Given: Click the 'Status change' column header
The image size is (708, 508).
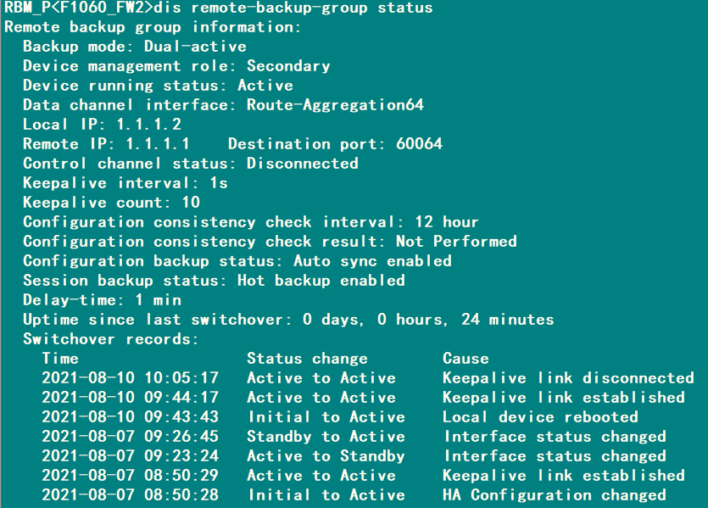Looking at the screenshot, I should tap(307, 359).
